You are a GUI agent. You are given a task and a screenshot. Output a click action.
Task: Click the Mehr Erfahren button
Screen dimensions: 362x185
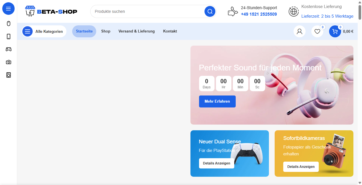[217, 101]
